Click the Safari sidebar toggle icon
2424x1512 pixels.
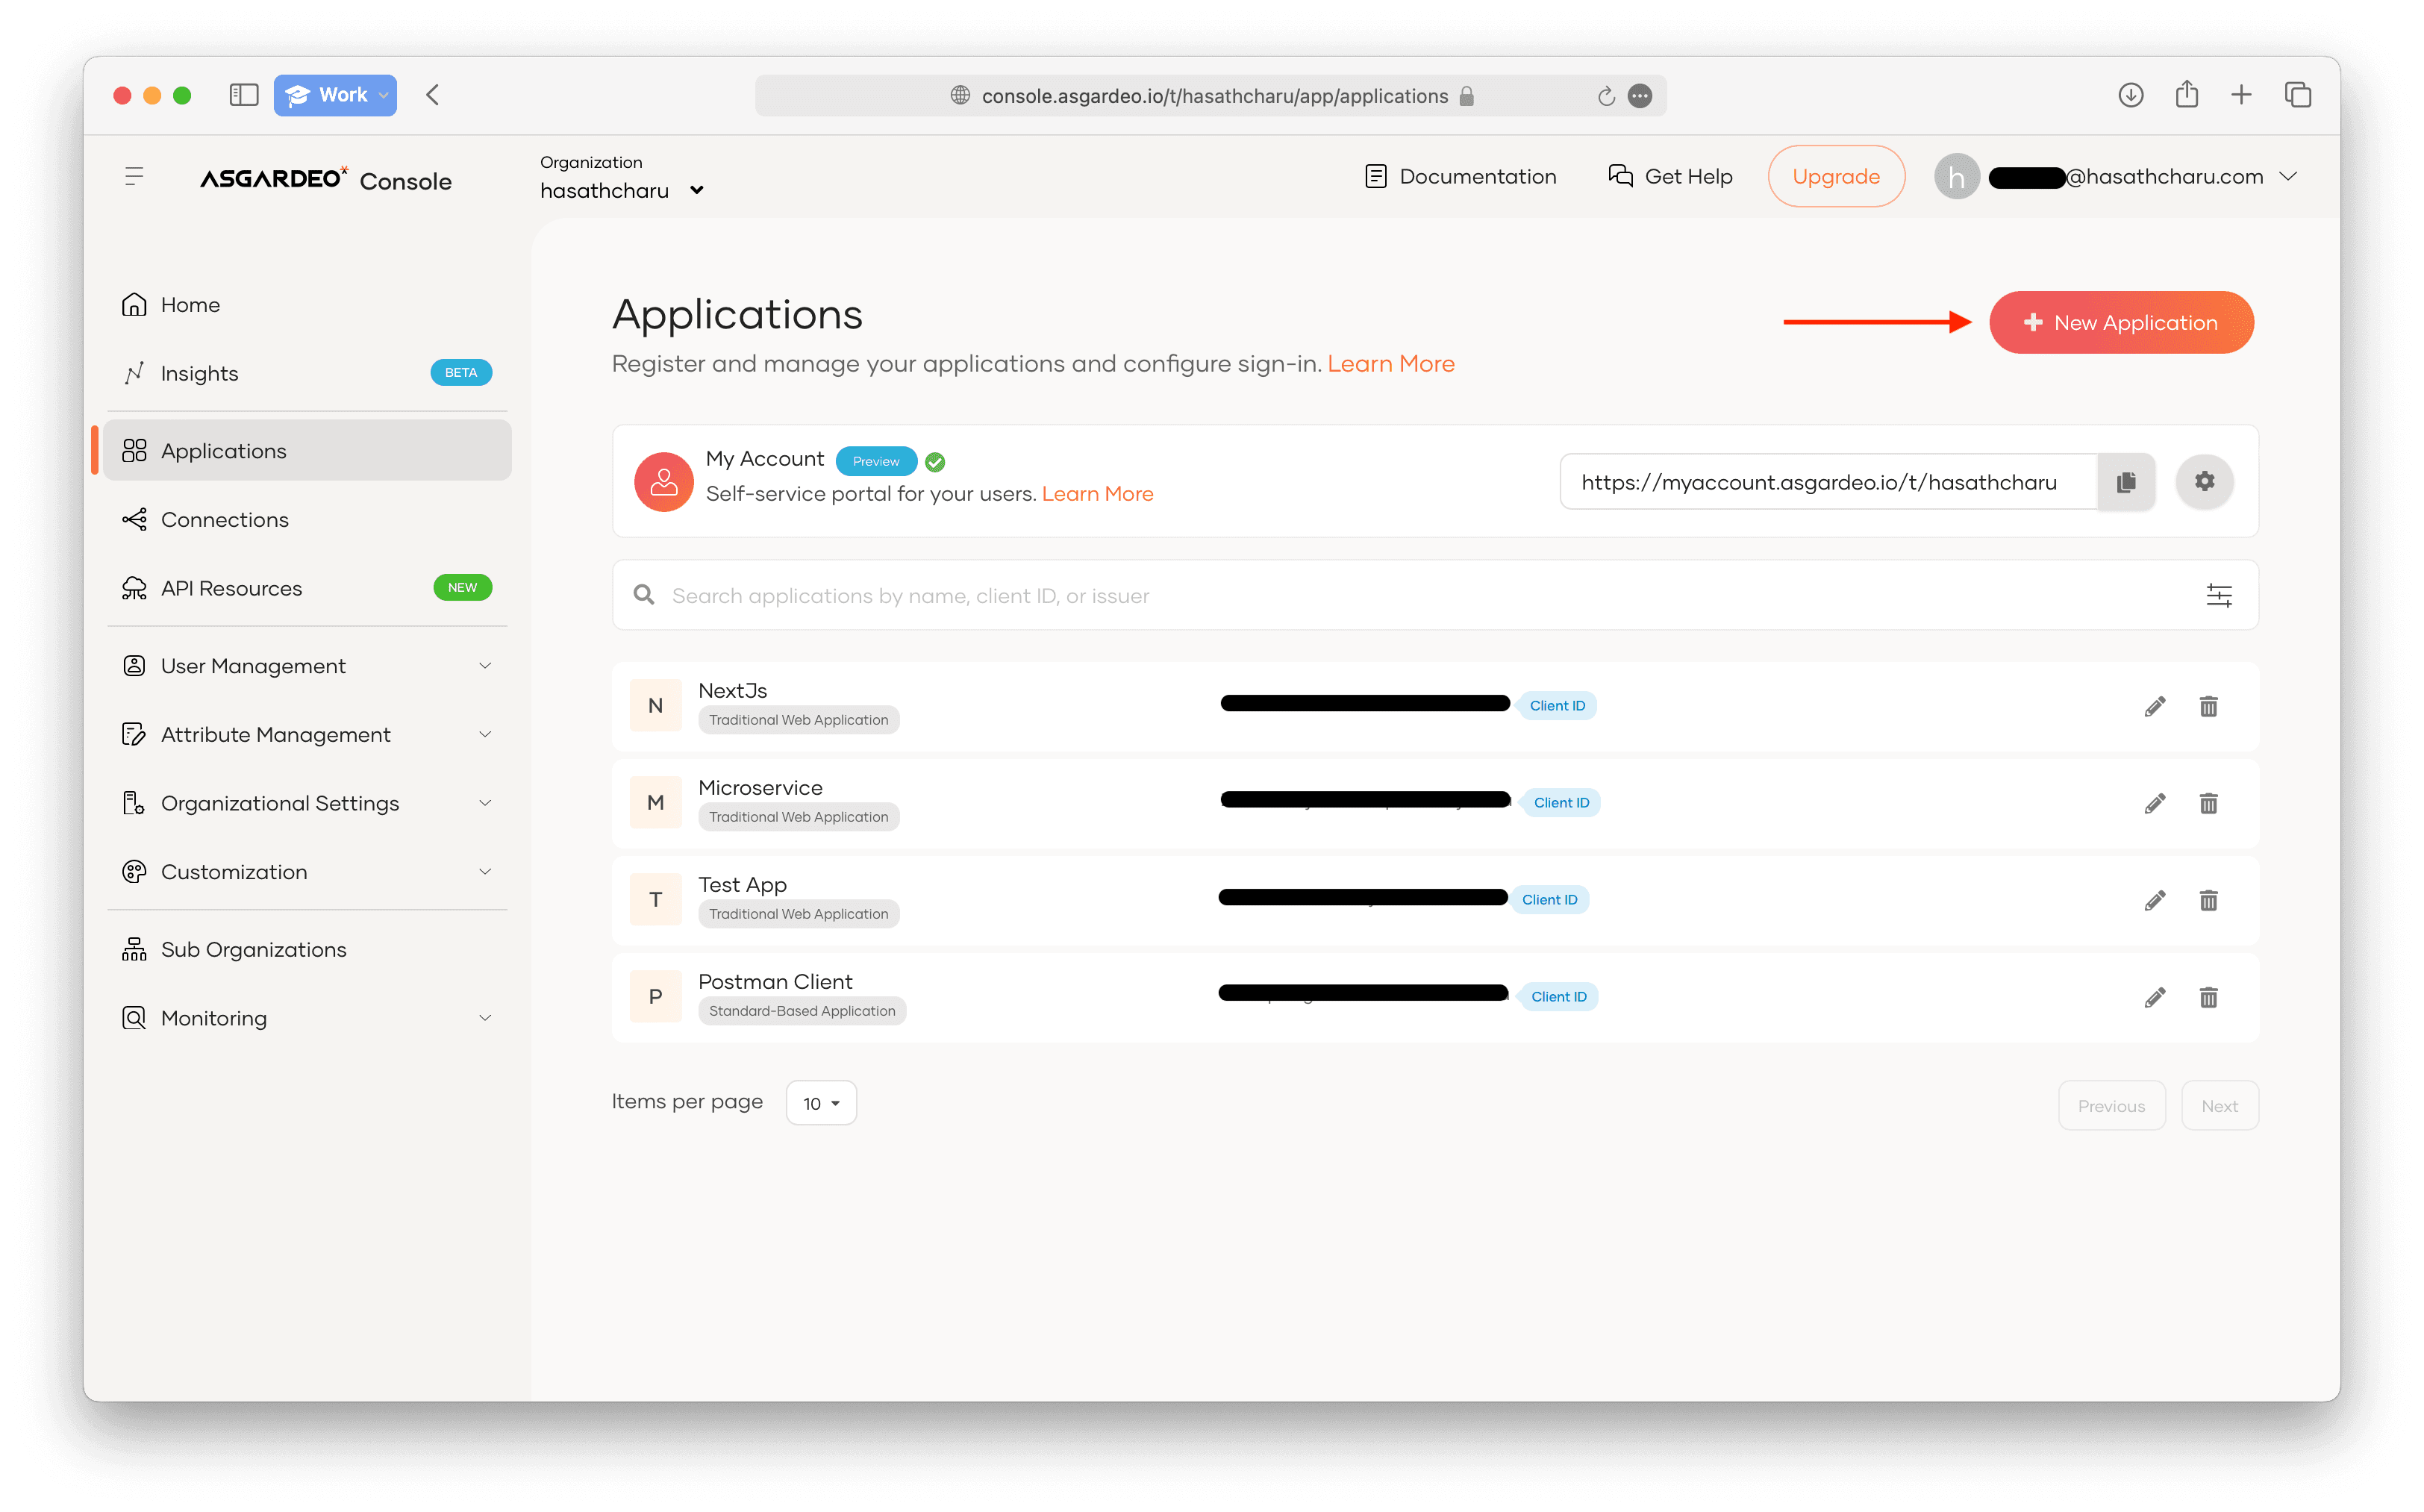(x=243, y=95)
